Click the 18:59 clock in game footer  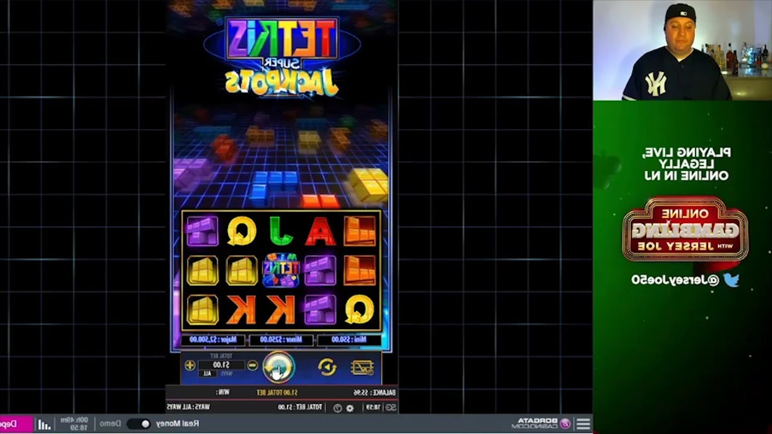point(373,408)
